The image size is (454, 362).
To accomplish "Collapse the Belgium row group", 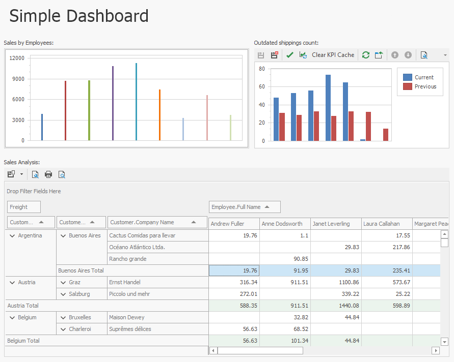I will (x=12, y=317).
